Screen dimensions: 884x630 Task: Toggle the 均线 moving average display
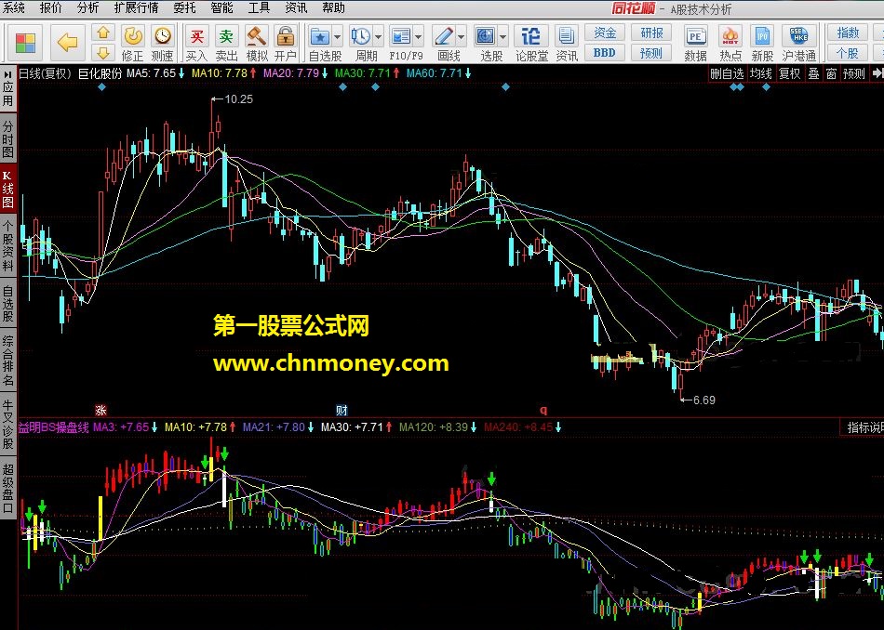(x=760, y=73)
